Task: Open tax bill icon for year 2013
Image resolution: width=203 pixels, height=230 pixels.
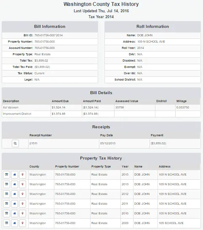Action: [x=6, y=184]
